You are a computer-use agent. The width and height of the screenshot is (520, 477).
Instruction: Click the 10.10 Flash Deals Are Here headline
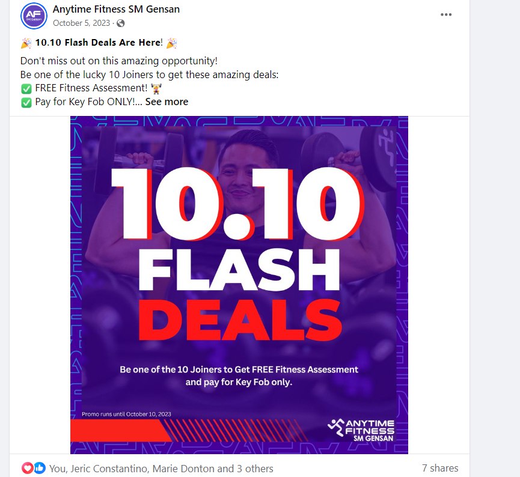(99, 43)
